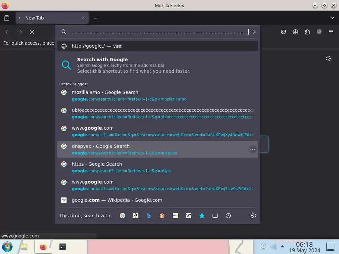Viewport: 339px width, 254px height.
Task: Open the Extensions puzzle icon
Action: pos(307,32)
